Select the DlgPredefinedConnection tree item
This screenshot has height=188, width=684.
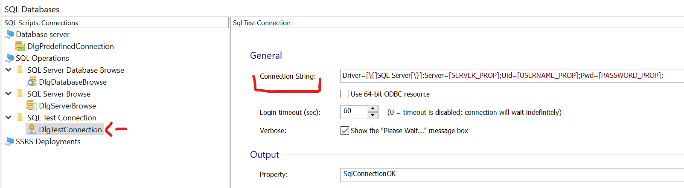tap(70, 46)
